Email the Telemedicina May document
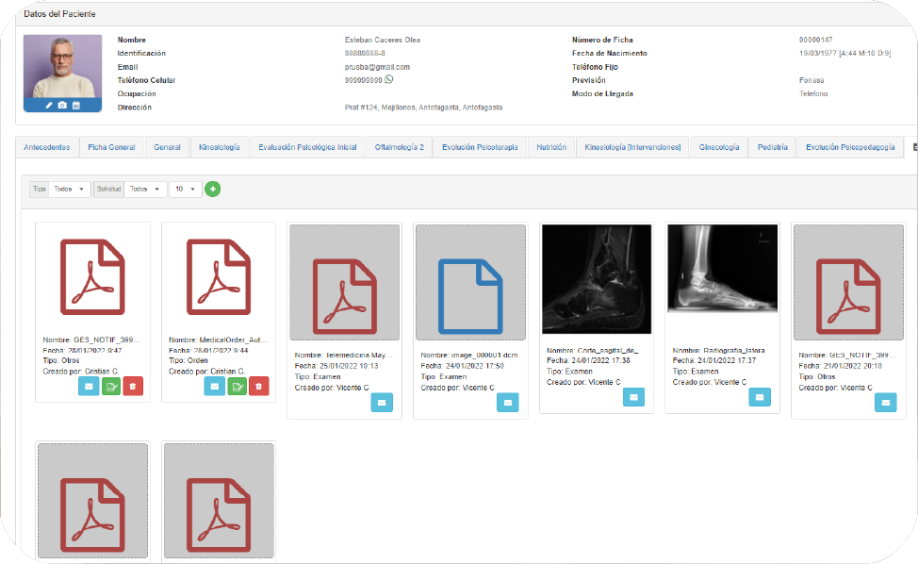The image size is (918, 564). [382, 403]
